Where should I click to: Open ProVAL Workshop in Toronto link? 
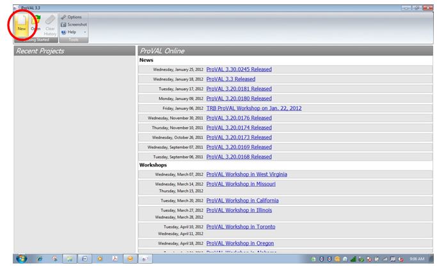pos(241,227)
